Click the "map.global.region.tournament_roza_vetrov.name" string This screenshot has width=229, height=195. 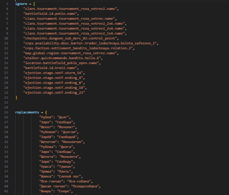70,53
